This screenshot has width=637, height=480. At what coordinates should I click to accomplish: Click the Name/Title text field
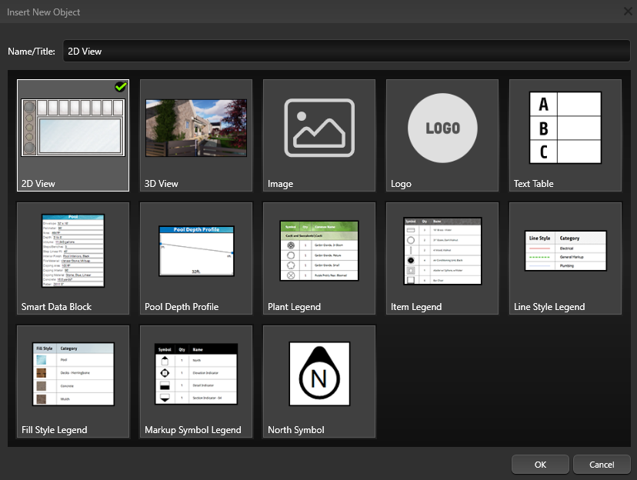[x=346, y=52]
